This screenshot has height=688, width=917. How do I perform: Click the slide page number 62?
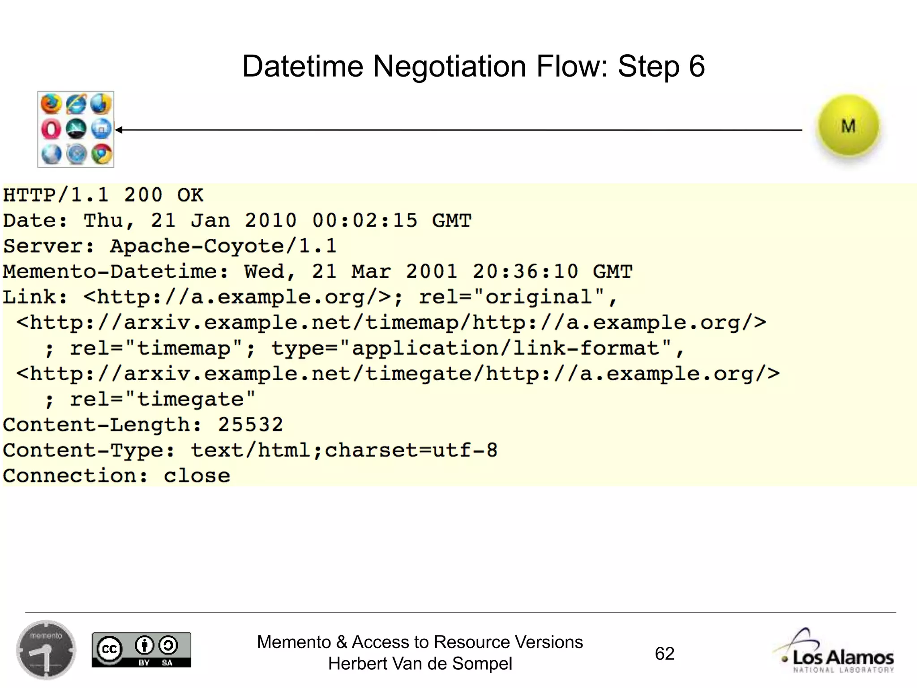click(664, 654)
